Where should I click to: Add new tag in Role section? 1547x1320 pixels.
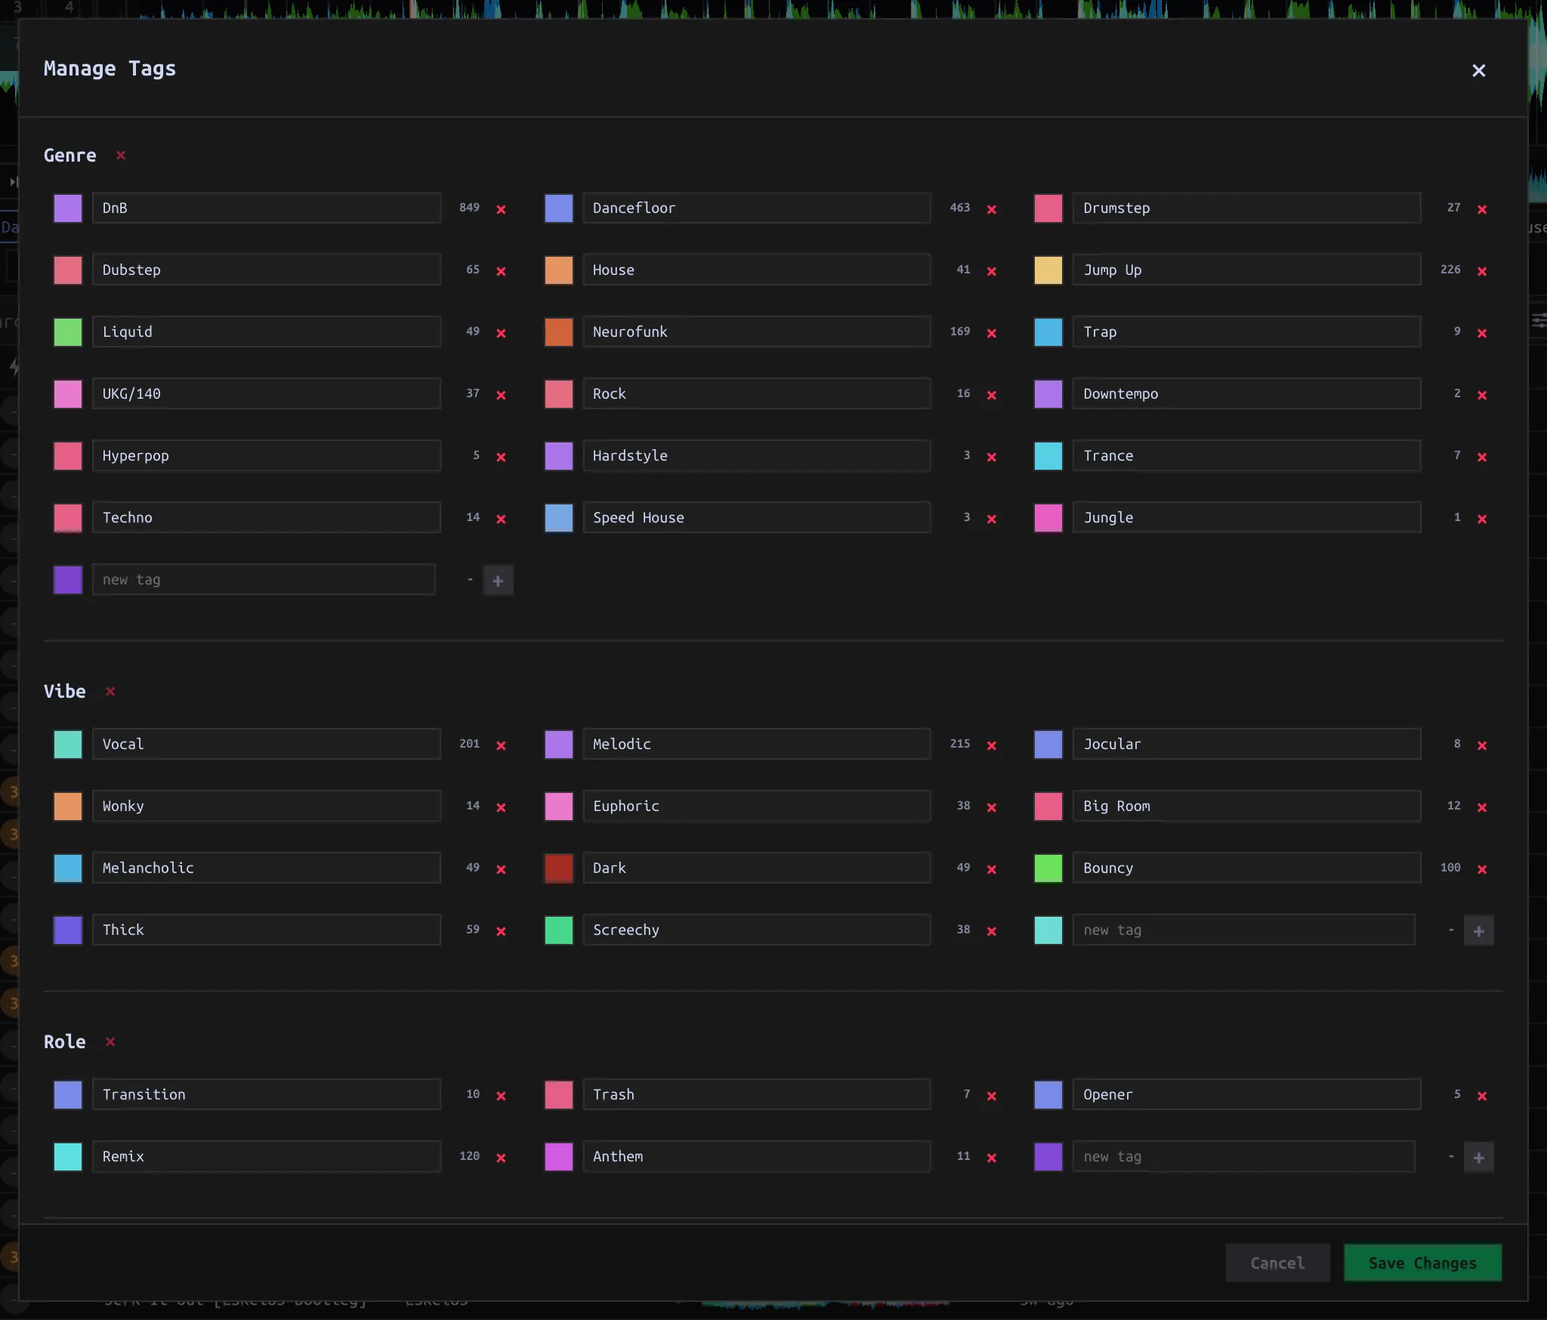click(x=1478, y=1158)
